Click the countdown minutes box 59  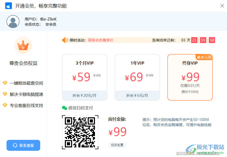203,40
